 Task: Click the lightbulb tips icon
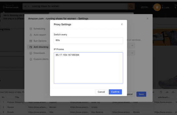tap(157, 7)
